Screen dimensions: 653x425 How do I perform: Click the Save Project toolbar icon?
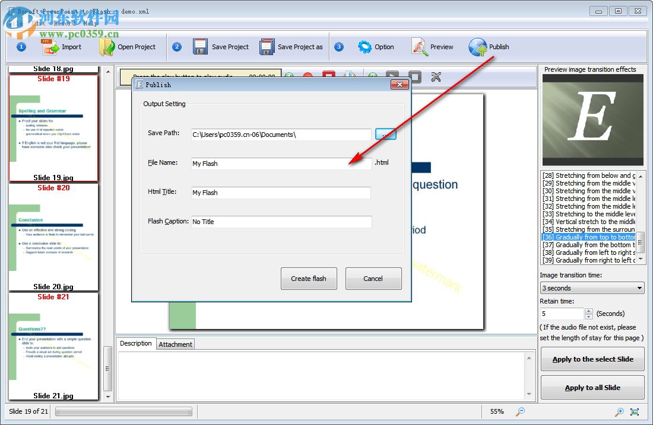201,47
